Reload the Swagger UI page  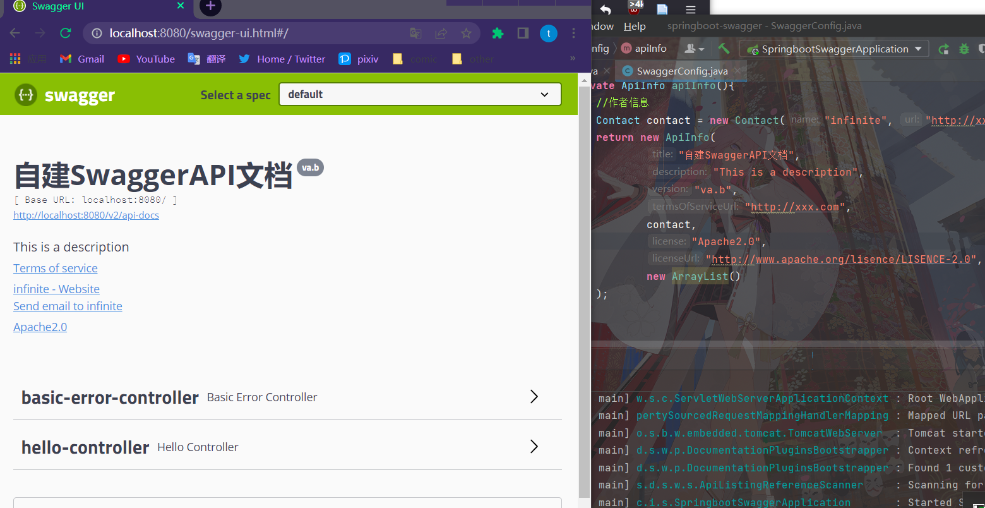pyautogui.click(x=65, y=33)
